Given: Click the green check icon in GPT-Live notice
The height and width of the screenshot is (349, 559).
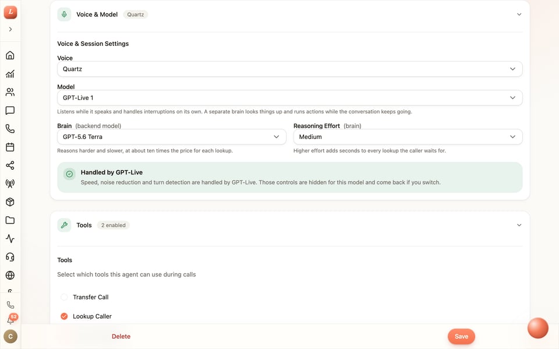Looking at the screenshot, I should coord(69,174).
